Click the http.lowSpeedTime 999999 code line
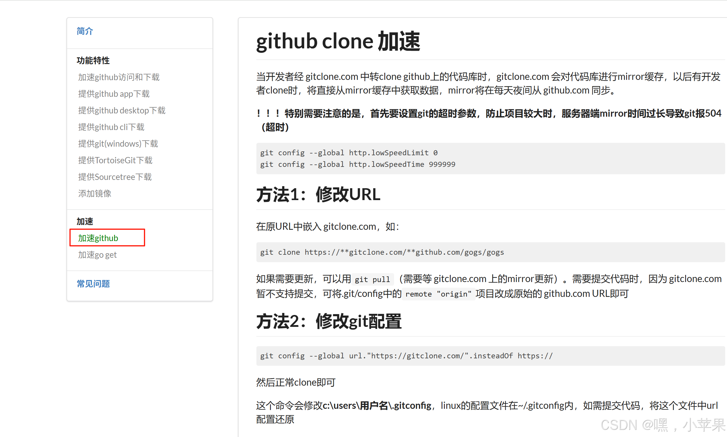The image size is (727, 437). coord(358,164)
